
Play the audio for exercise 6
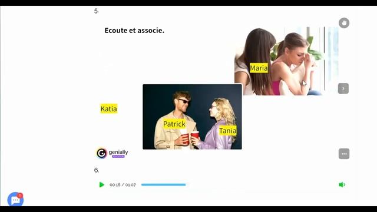pos(102,184)
